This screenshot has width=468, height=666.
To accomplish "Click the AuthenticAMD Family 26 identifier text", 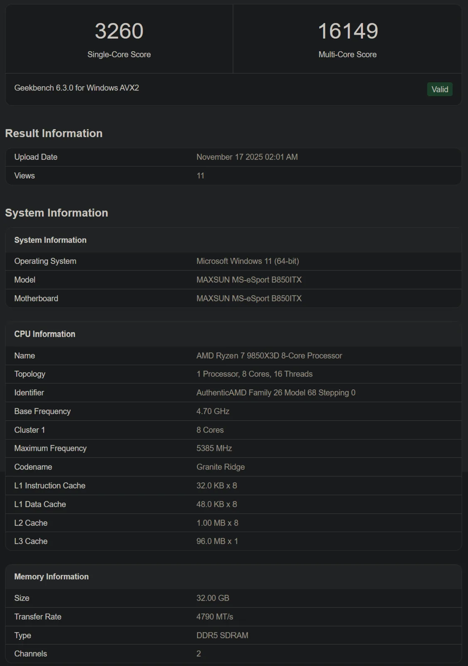I will 276,393.
